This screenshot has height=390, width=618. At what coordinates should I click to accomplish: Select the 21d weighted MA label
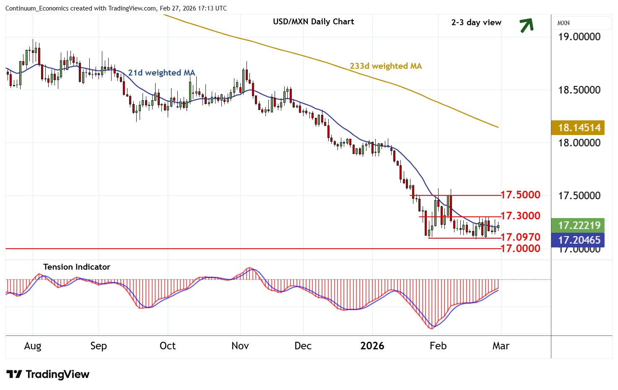[161, 73]
